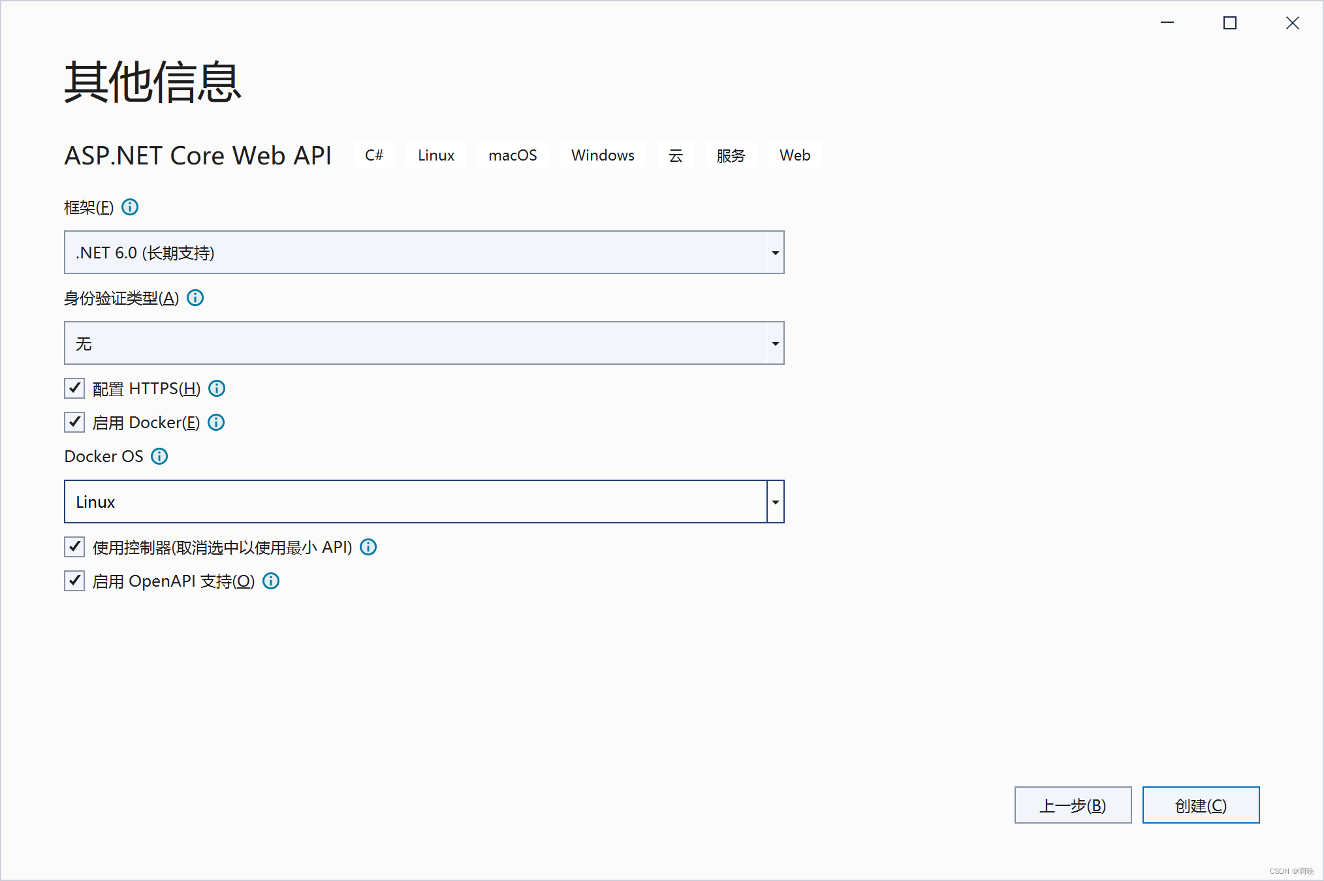Toggle the 启用 OpenAPI 支持(O) checkbox
1324x881 pixels.
74,581
